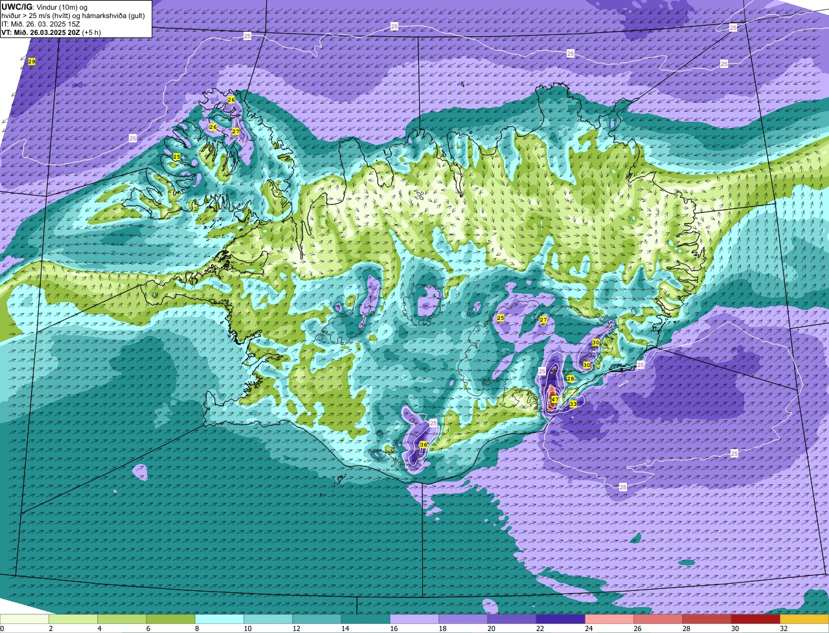Select the medium purple 20–22 legend swatch

point(512,619)
